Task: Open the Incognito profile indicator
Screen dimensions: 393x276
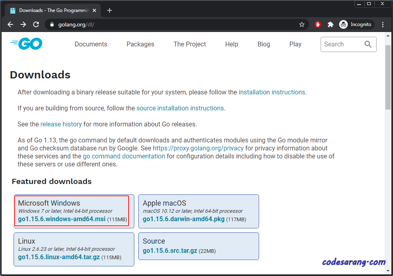Action: pos(356,24)
